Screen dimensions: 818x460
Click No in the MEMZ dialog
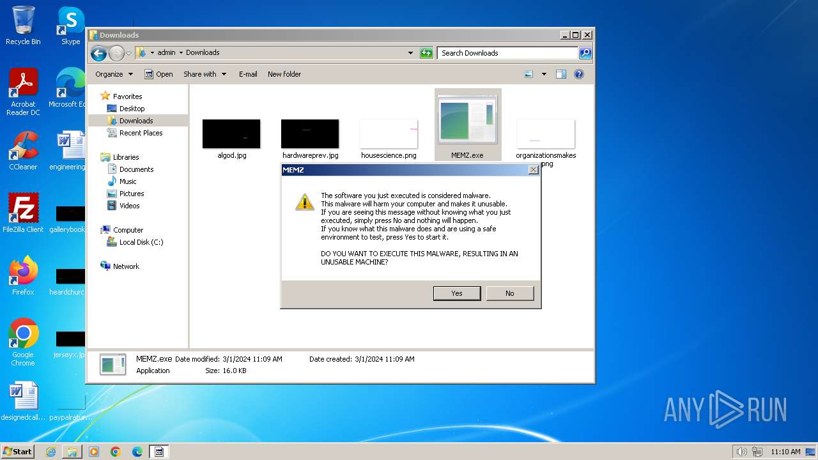[x=509, y=293]
